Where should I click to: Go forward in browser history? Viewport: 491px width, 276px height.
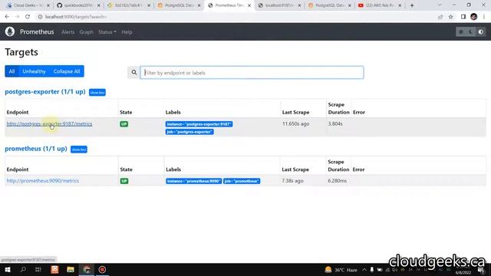click(17, 17)
